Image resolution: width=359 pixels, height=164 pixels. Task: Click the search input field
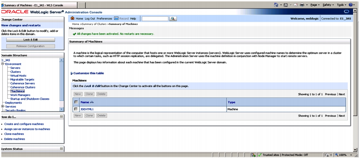[x=155, y=19]
